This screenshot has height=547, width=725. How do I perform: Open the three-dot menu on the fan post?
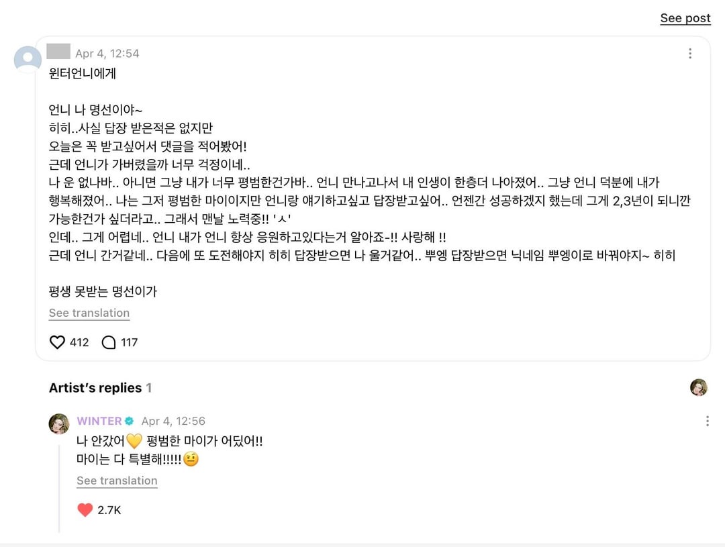click(689, 54)
